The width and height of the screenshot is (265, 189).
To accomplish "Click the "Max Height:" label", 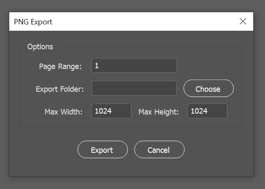I will coord(159,112).
